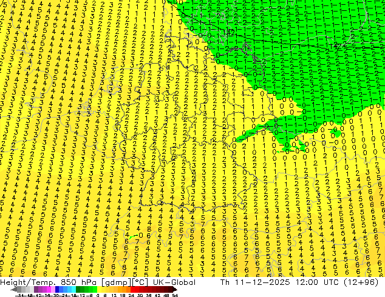Viewport: 385px width, 297px height.
Task: Click the "[gdmp]" unit label
Action: (x=117, y=282)
